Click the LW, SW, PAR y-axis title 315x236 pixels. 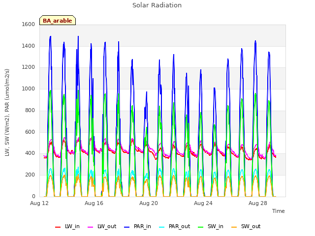[x=7, y=113]
